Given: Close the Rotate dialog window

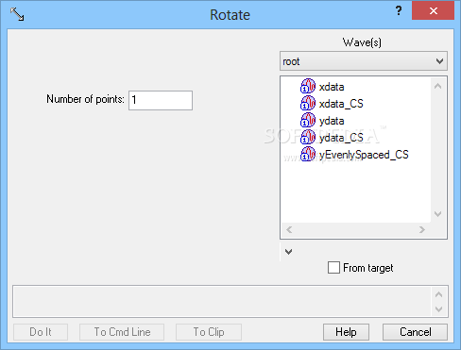Looking at the screenshot, I should click(433, 11).
